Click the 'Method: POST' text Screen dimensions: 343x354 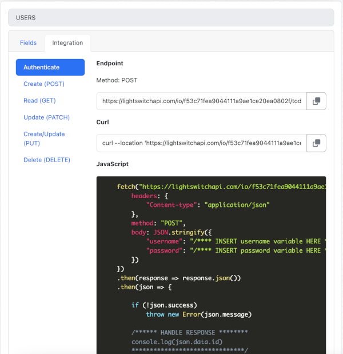117,80
